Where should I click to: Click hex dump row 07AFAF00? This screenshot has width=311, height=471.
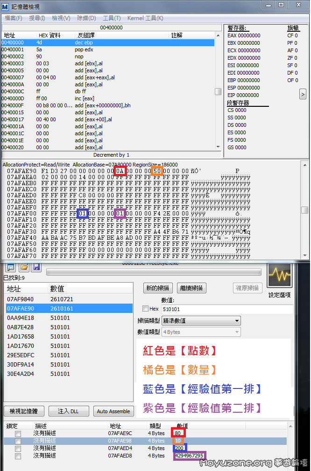(129, 214)
